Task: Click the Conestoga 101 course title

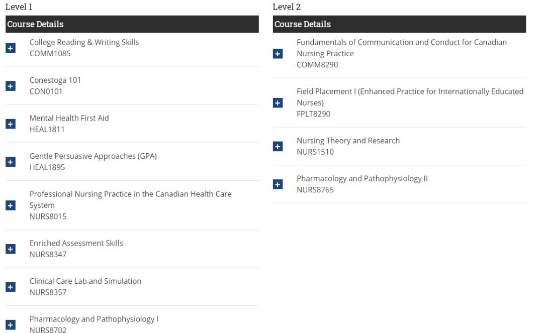Action: tap(55, 80)
